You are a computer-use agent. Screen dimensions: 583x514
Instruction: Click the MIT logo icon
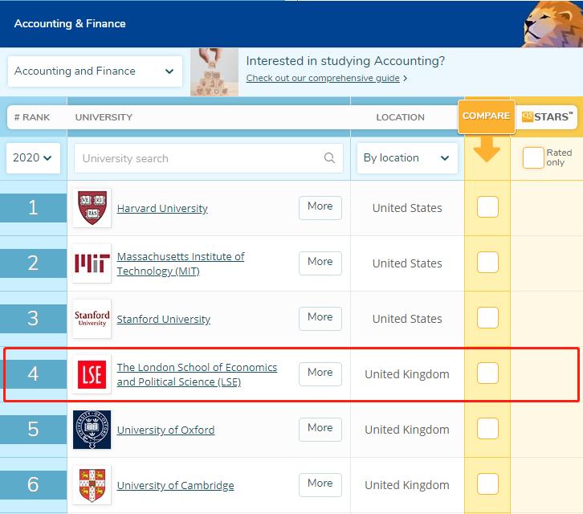[x=92, y=263]
